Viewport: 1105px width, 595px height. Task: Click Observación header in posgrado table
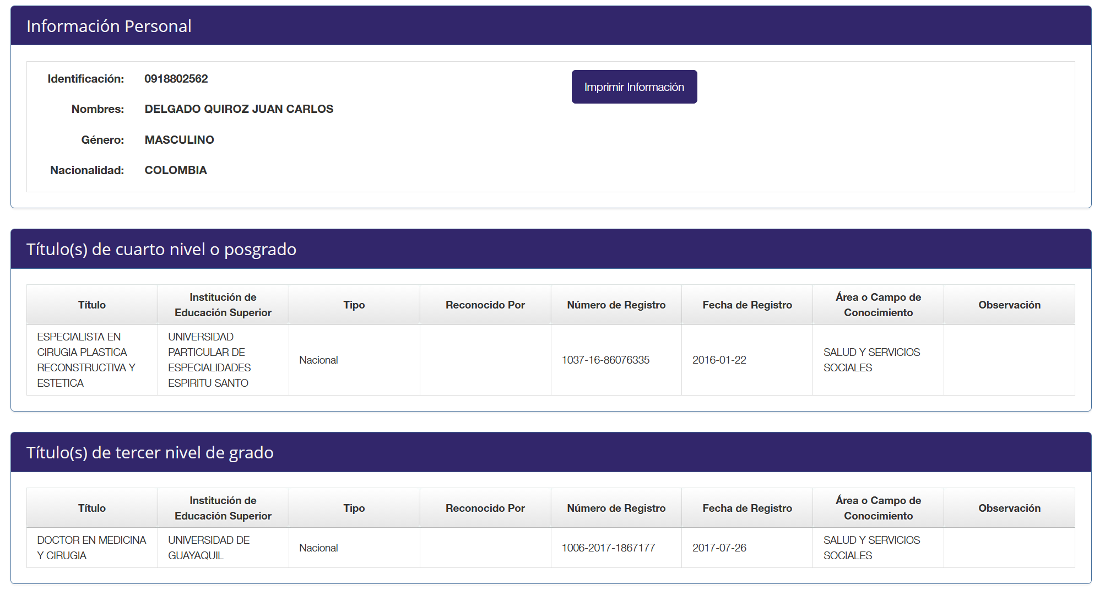click(1009, 305)
